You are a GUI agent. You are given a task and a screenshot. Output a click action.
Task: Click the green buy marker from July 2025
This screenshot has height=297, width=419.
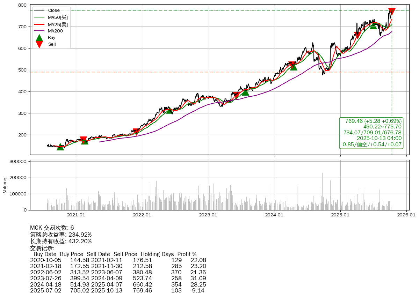(373, 25)
